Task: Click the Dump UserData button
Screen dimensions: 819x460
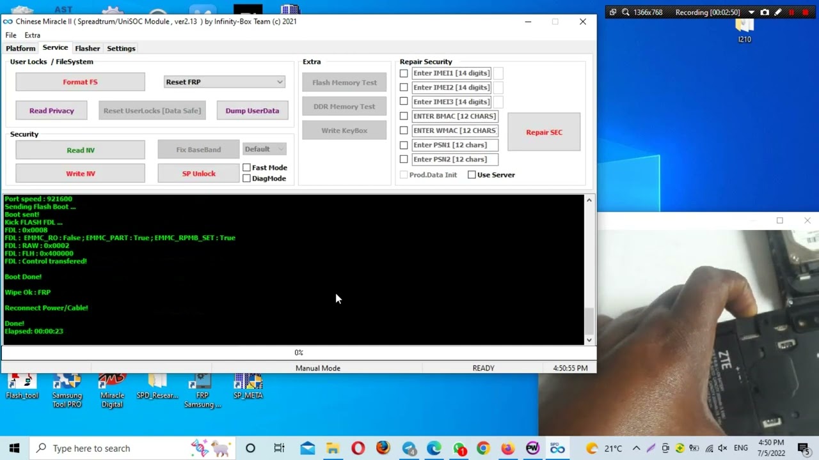Action: 252,111
